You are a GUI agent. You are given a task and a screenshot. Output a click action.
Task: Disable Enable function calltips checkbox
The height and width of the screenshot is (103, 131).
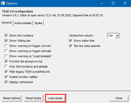(6, 77)
